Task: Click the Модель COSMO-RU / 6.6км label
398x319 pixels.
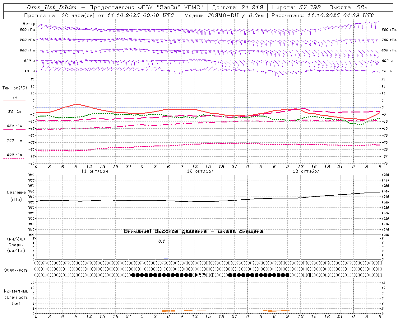Action: 224,15
